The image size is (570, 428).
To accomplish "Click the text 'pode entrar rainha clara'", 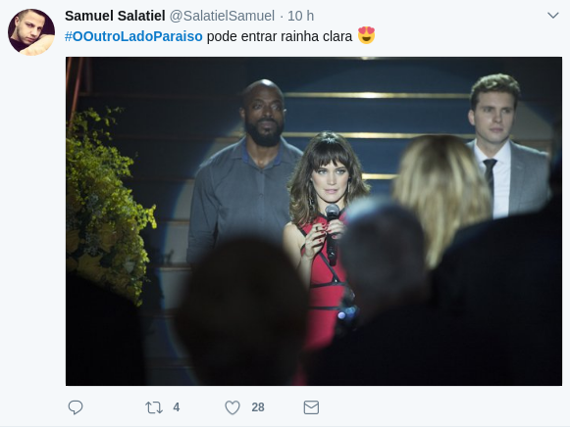I will [280, 36].
